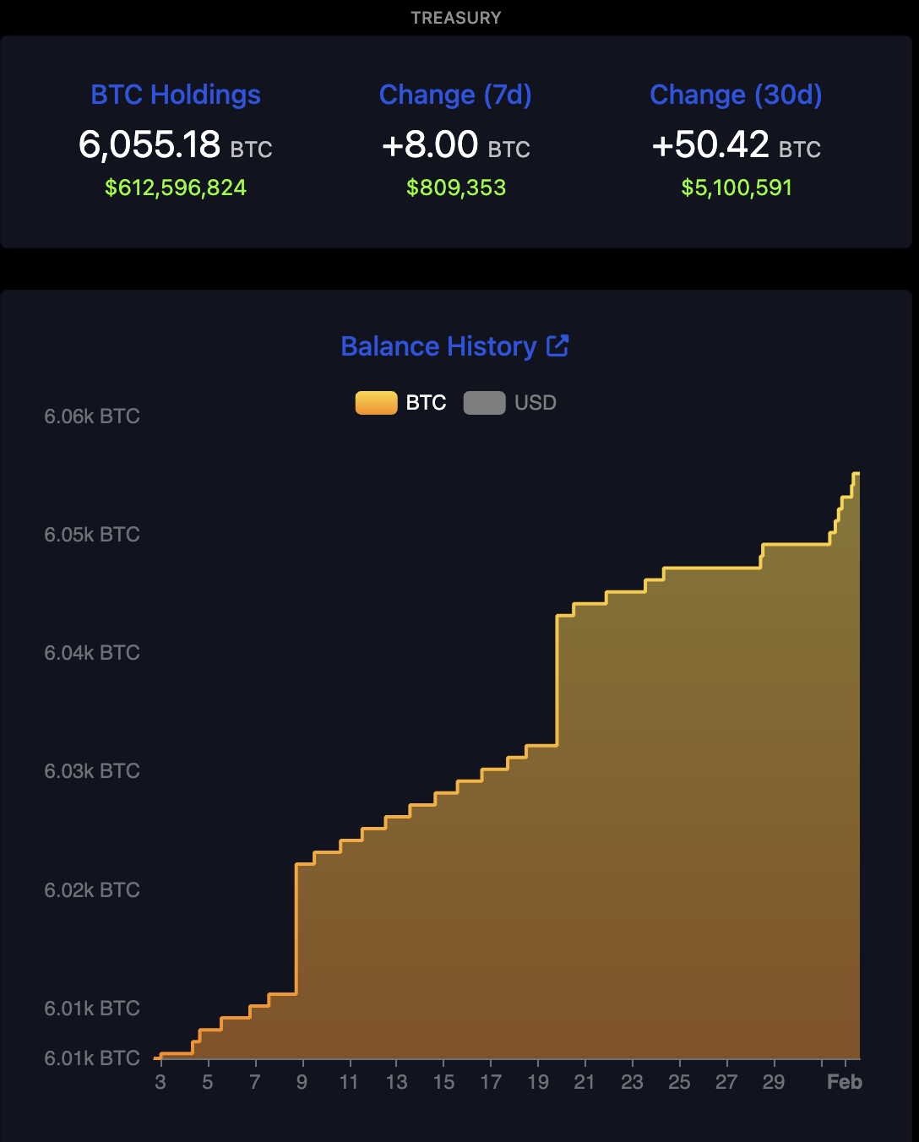Viewport: 919px width, 1142px height.
Task: Click the gray USD legend swatch
Action: click(x=485, y=403)
